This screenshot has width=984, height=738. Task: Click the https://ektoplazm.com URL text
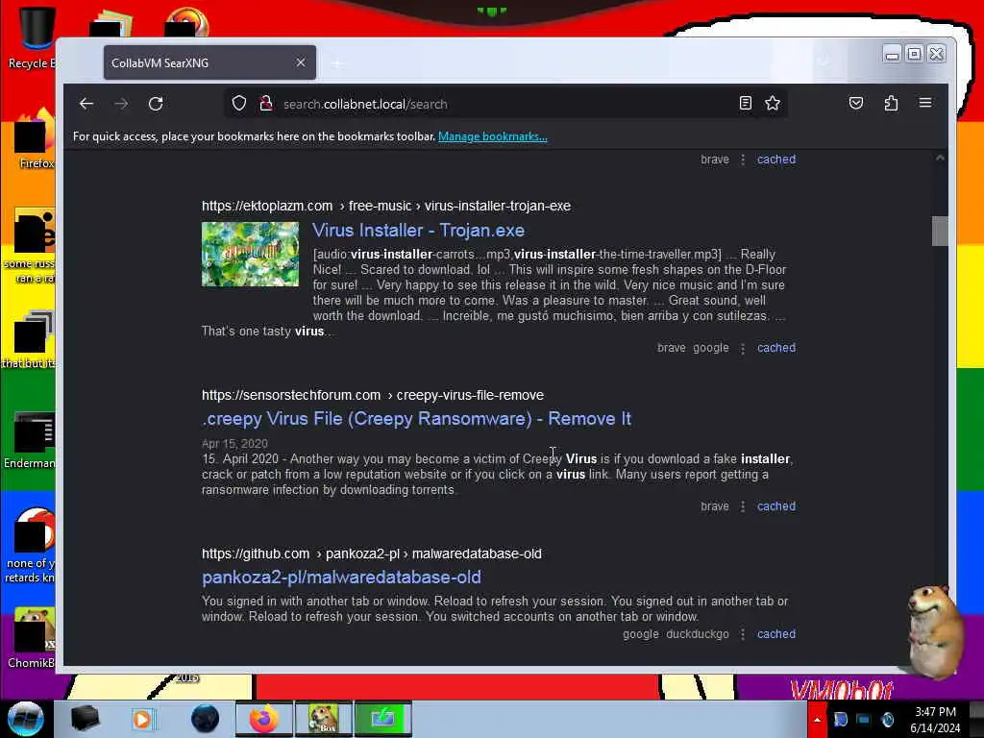tap(267, 206)
